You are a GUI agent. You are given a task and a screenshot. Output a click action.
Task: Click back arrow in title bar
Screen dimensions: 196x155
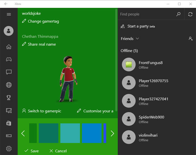[6, 4]
